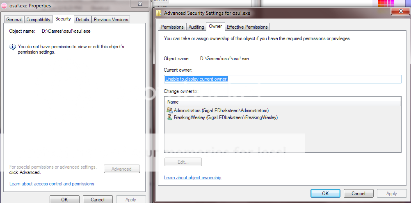
Task: Click the object name path in Advanced Security
Action: (224, 59)
